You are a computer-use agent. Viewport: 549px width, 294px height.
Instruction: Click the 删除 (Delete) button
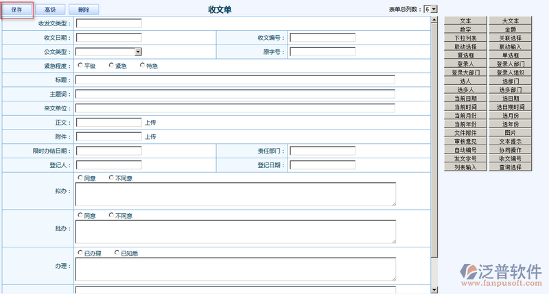tap(84, 10)
